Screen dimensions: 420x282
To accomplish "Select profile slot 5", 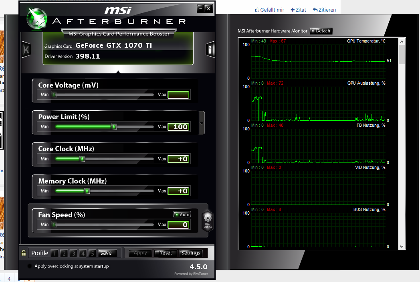I will click(x=93, y=253).
